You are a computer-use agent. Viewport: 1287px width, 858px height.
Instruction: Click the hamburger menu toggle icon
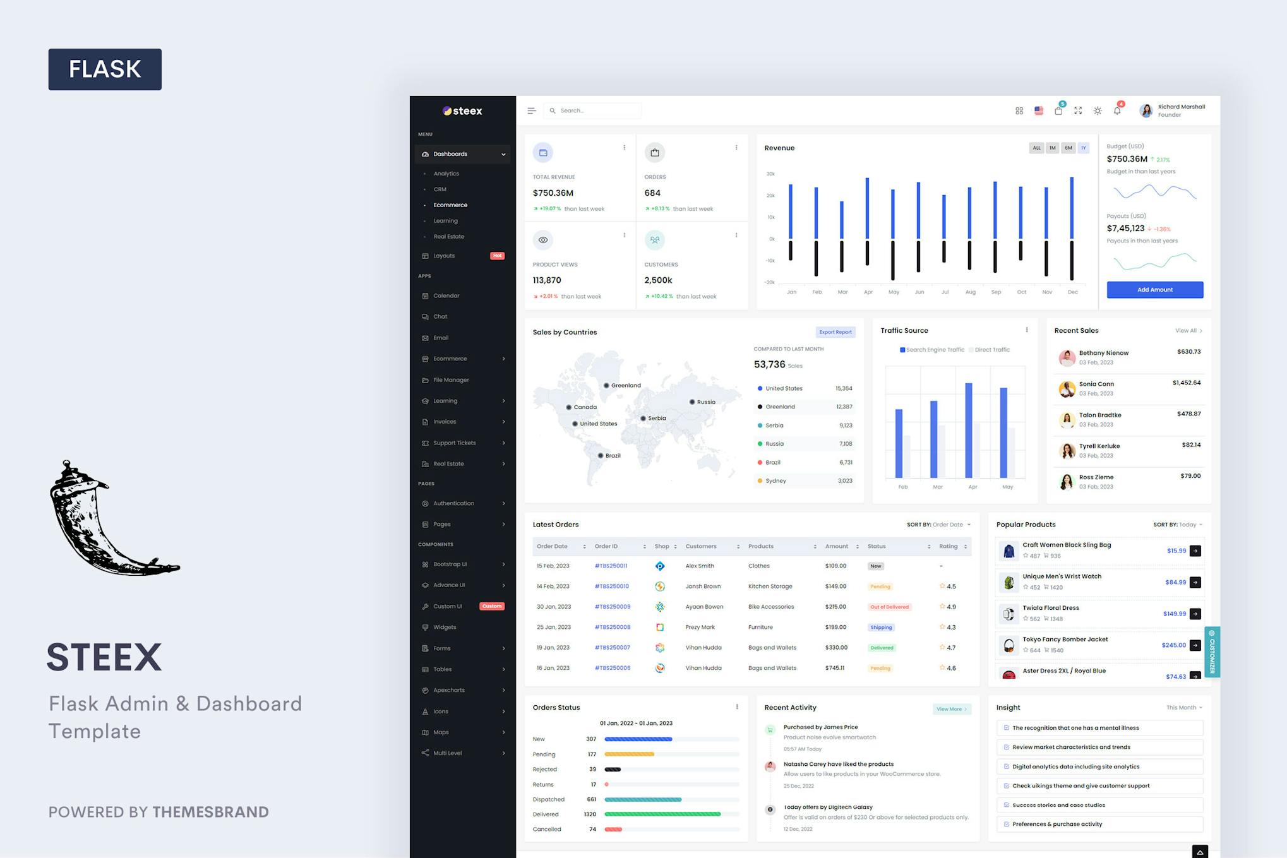(x=531, y=110)
